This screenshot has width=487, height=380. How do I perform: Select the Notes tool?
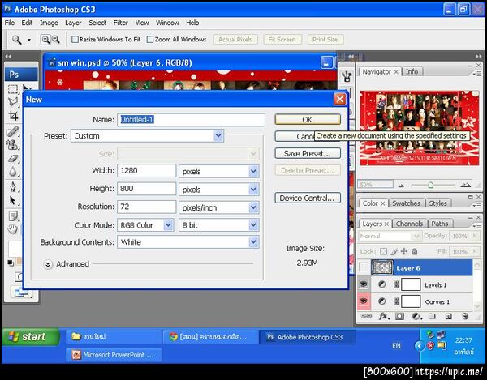coord(13,216)
